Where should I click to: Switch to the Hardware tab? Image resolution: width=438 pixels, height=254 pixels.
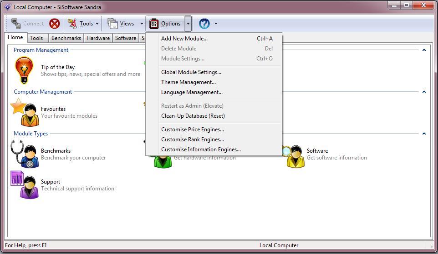98,38
